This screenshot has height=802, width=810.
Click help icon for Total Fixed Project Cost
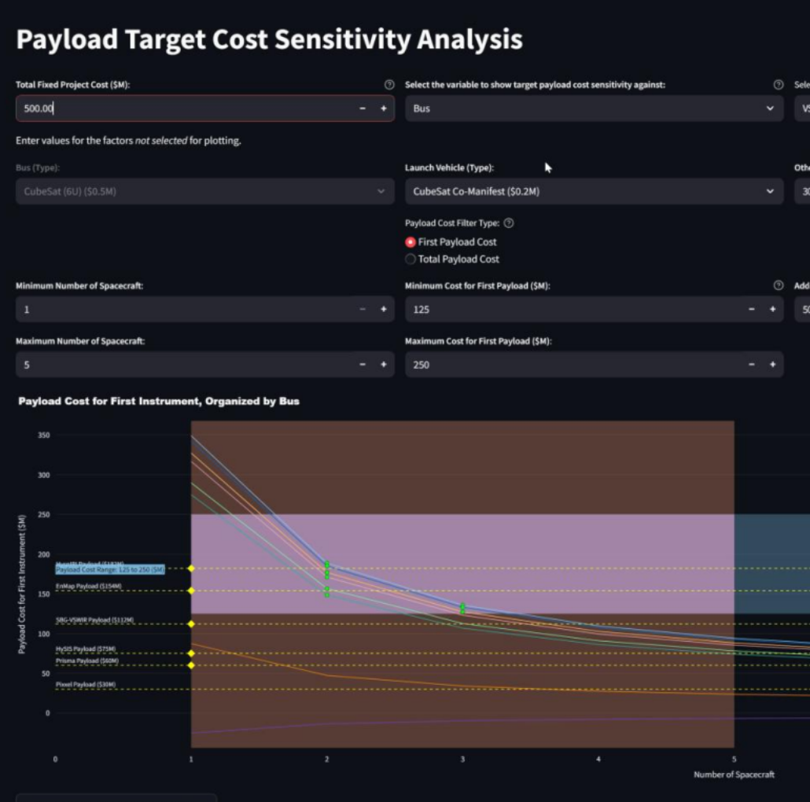pos(388,85)
